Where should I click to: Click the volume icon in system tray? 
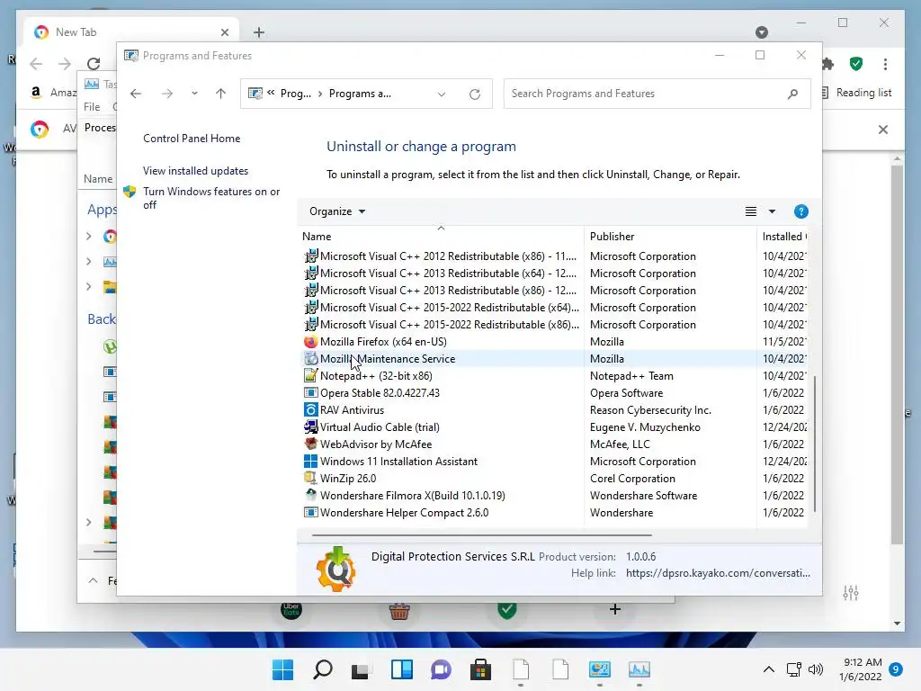click(815, 669)
